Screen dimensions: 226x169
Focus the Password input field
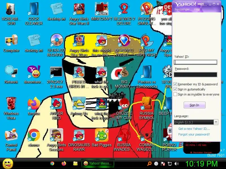pyautogui.click(x=195, y=75)
